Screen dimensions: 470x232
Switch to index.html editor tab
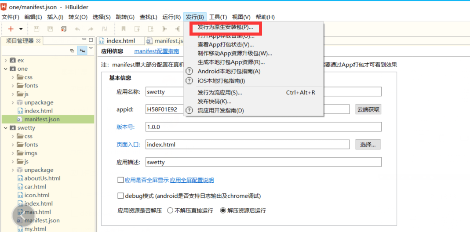pyautogui.click(x=120, y=41)
